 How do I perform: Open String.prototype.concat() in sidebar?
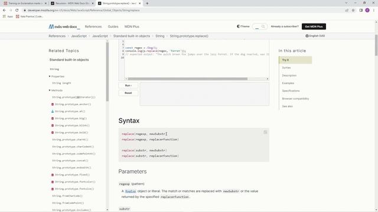coord(70,161)
